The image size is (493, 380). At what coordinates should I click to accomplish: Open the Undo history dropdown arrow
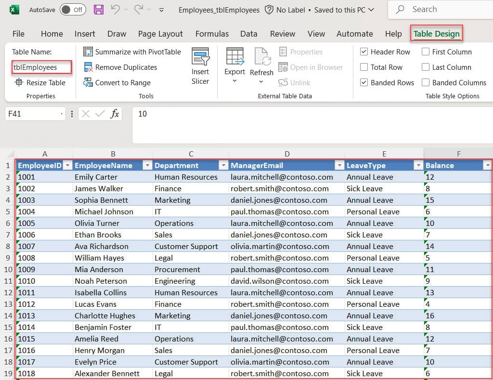126,10
